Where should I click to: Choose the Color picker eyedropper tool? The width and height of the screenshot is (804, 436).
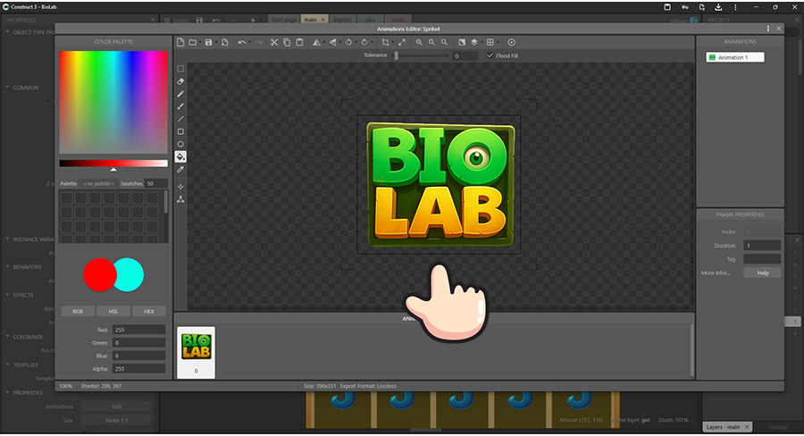(180, 169)
